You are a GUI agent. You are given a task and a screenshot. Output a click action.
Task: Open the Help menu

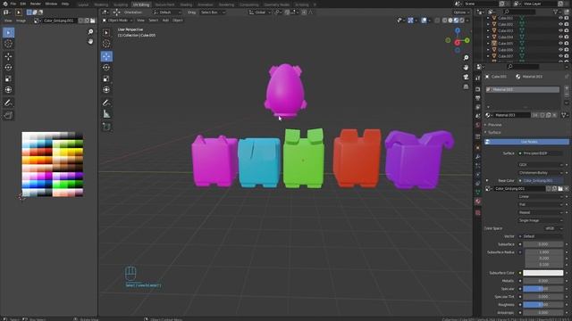point(65,4)
